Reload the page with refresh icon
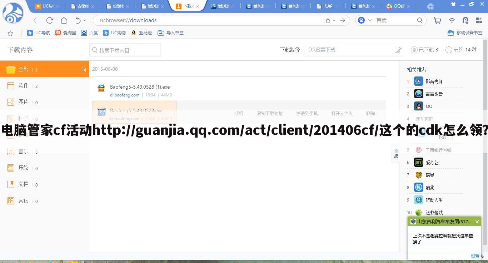The width and height of the screenshot is (488, 263). pos(50,20)
